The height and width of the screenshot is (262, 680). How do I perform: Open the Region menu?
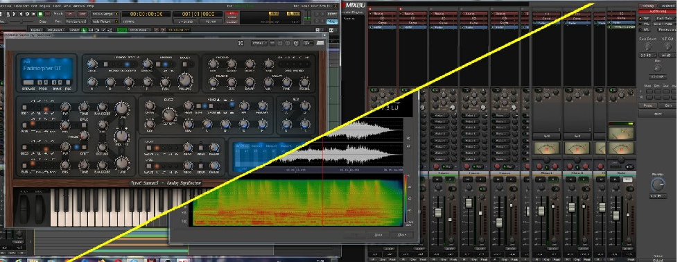pos(44,6)
